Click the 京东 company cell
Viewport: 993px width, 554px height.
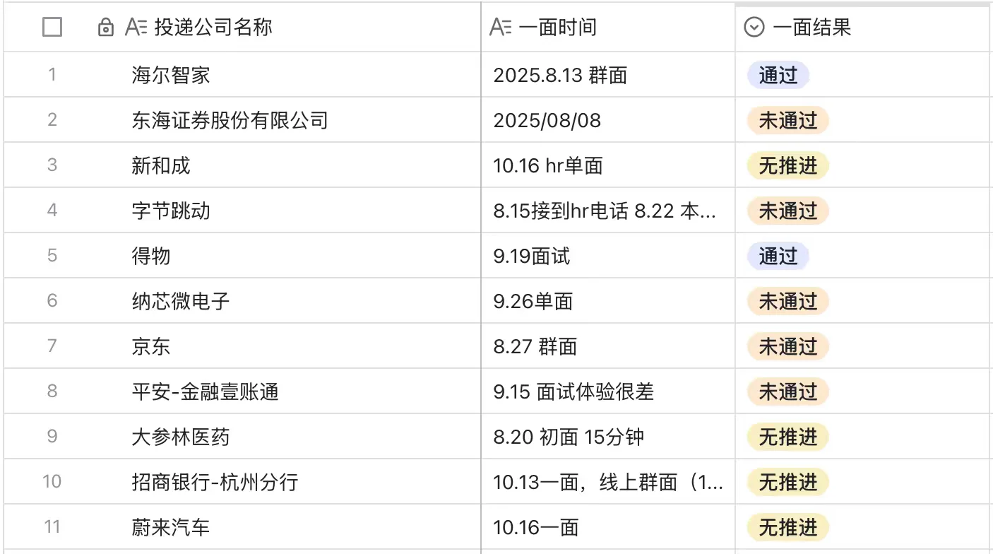151,346
